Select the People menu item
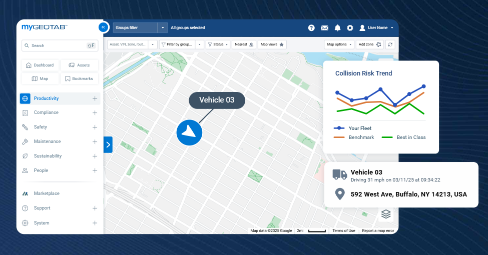 60,170
